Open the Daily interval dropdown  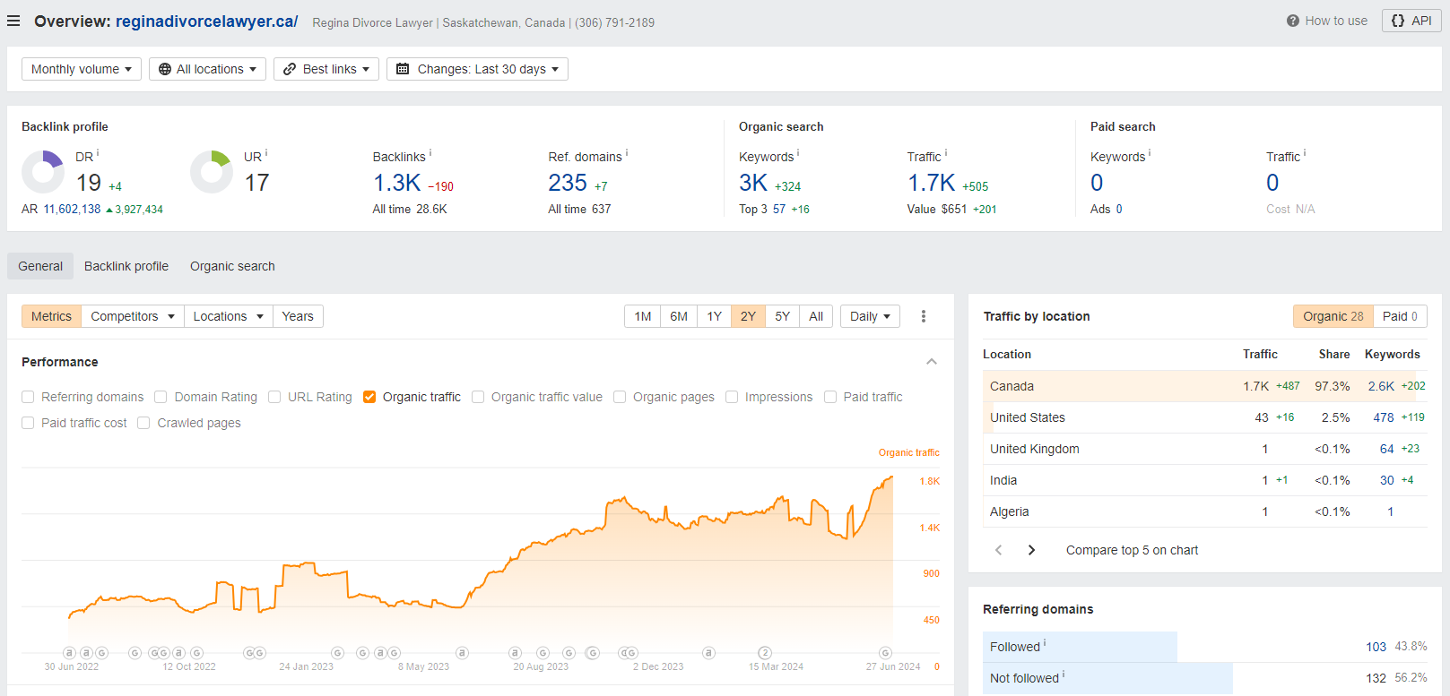870,316
